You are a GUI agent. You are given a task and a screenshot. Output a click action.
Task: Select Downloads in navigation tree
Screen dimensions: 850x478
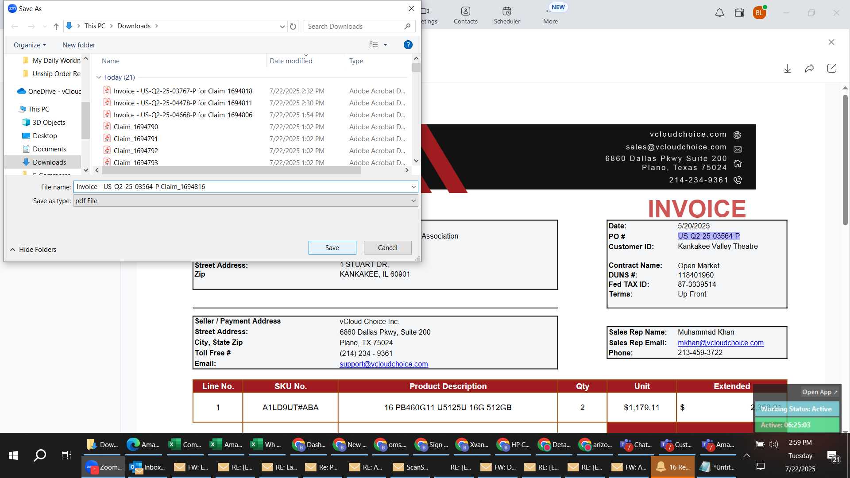tap(49, 162)
